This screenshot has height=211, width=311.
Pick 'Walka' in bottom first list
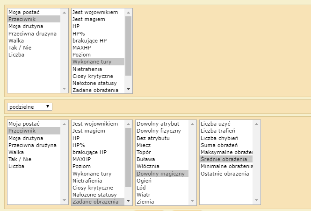(x=34, y=152)
